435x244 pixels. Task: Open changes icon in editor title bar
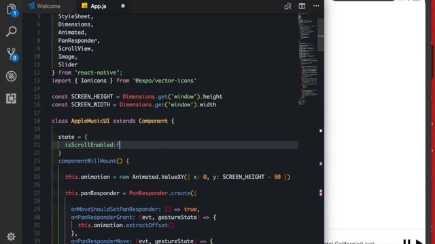[288, 6]
